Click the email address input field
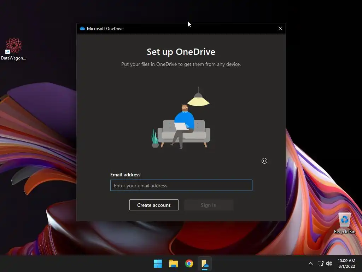 pyautogui.click(x=181, y=185)
